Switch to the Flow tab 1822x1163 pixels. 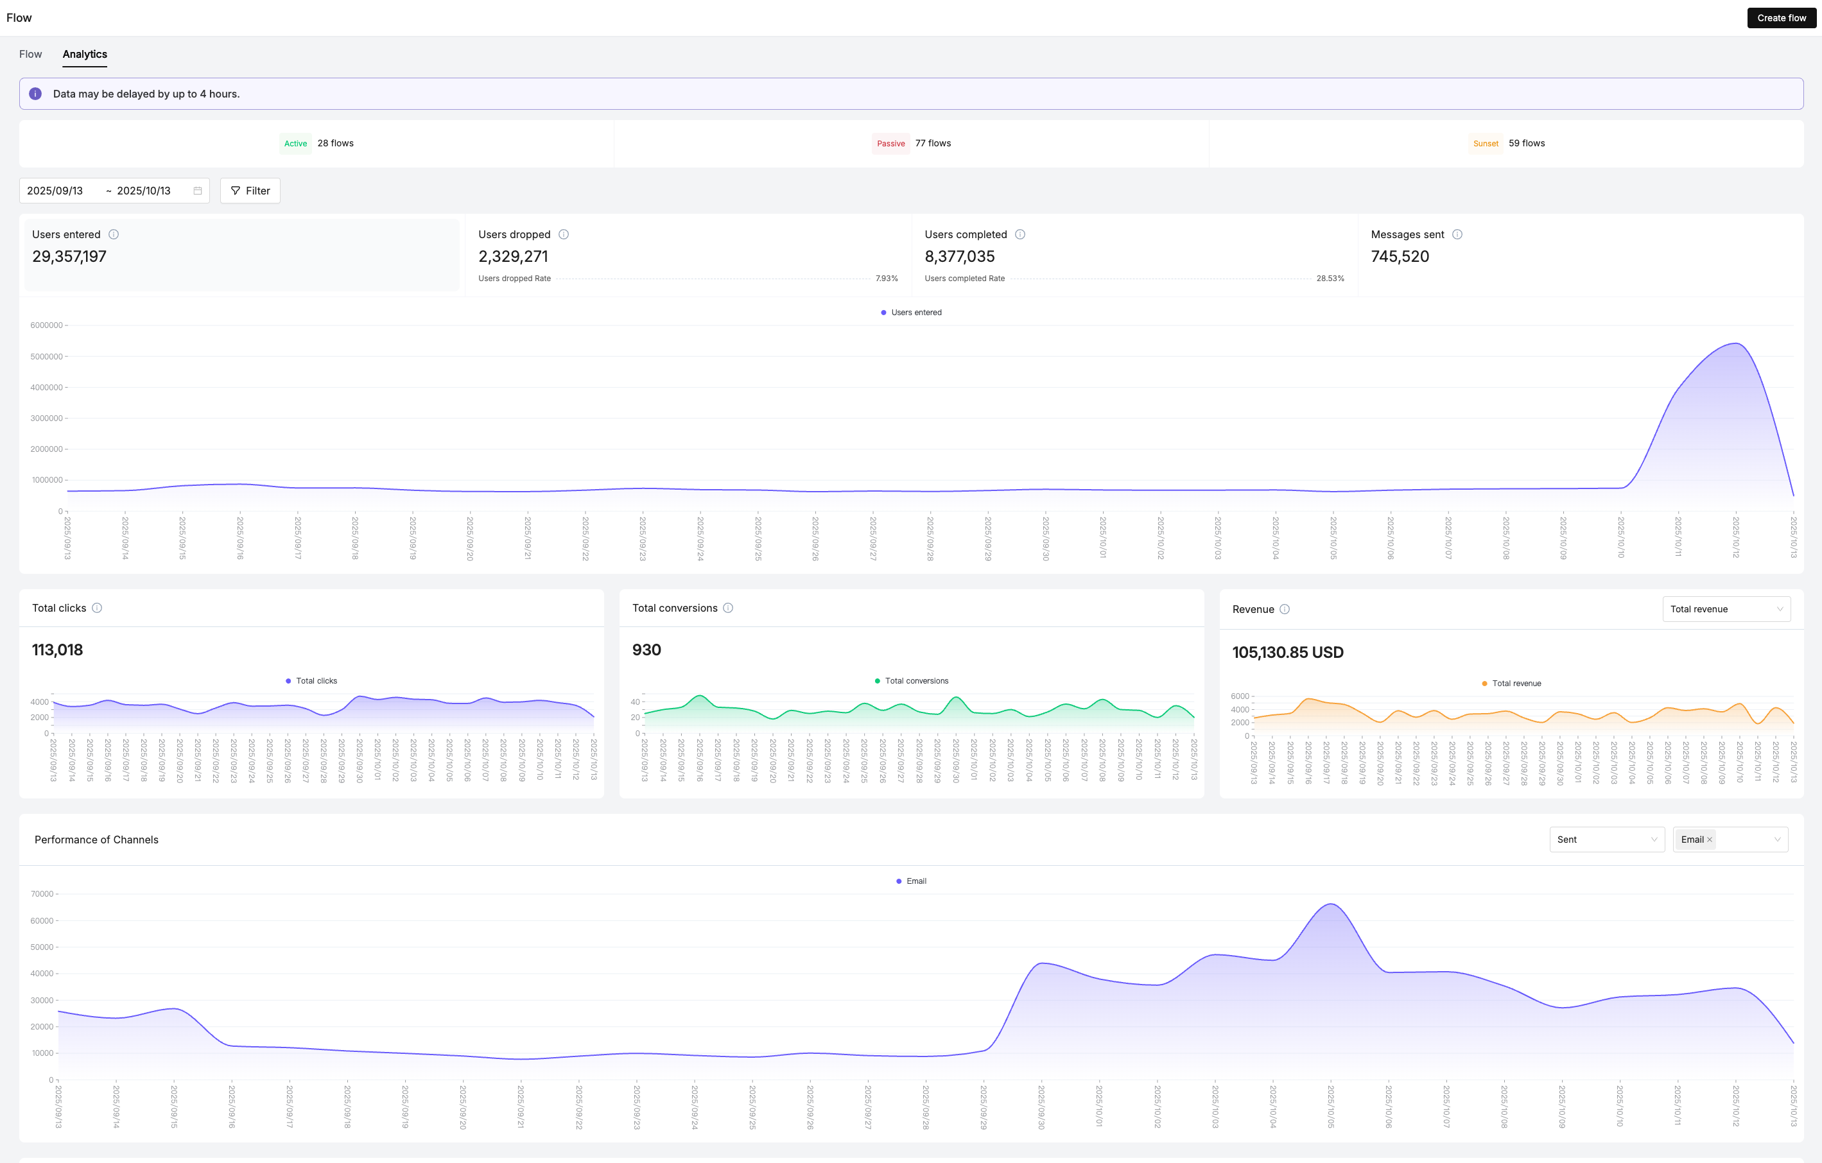point(30,54)
